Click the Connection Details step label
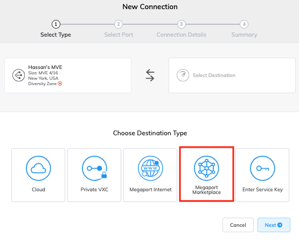299x243 pixels. 182,34
